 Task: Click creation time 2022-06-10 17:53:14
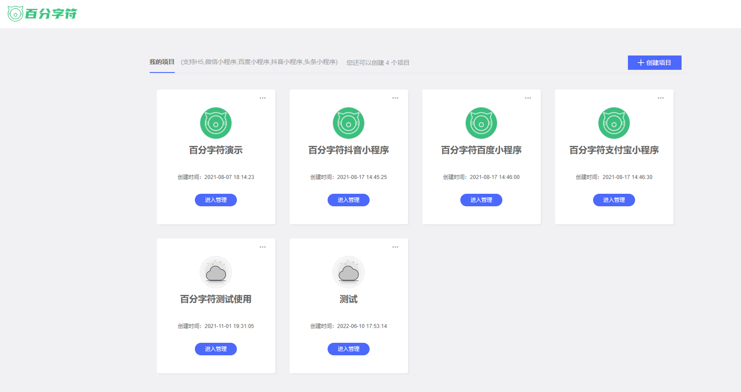[362, 326]
